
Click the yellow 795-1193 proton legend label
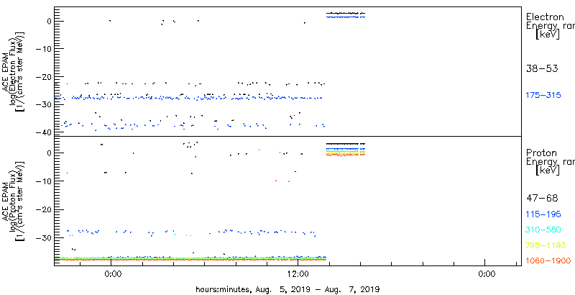click(546, 245)
